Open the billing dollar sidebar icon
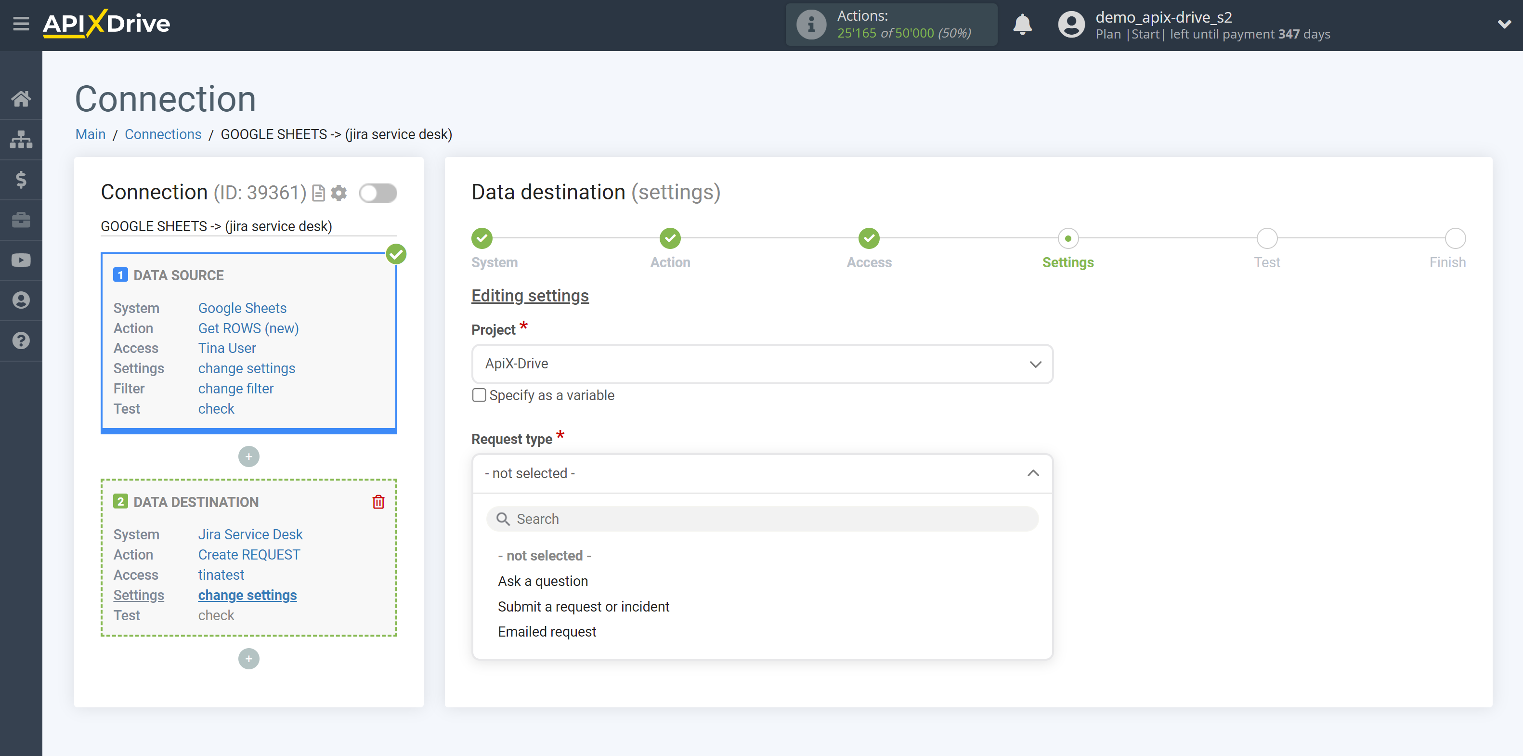Screen dimensions: 1523x756 point(21,180)
